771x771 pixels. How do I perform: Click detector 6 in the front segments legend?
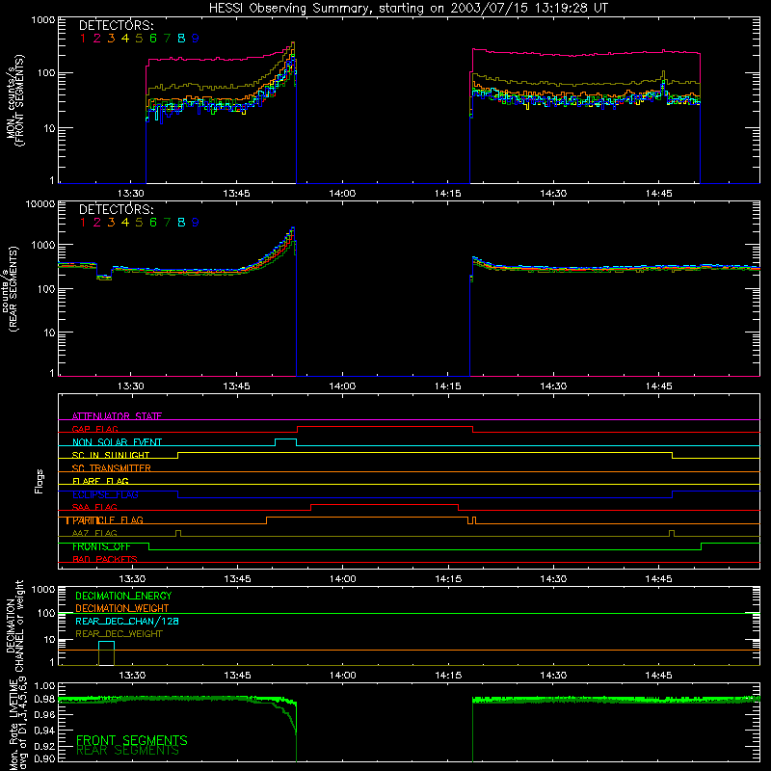153,39
